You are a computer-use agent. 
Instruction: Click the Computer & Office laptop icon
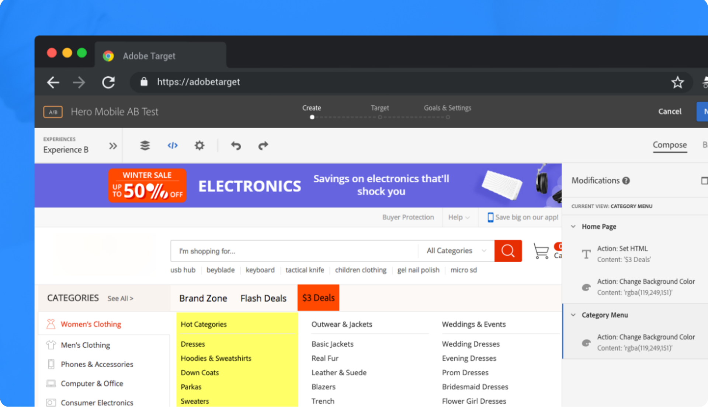pos(51,383)
